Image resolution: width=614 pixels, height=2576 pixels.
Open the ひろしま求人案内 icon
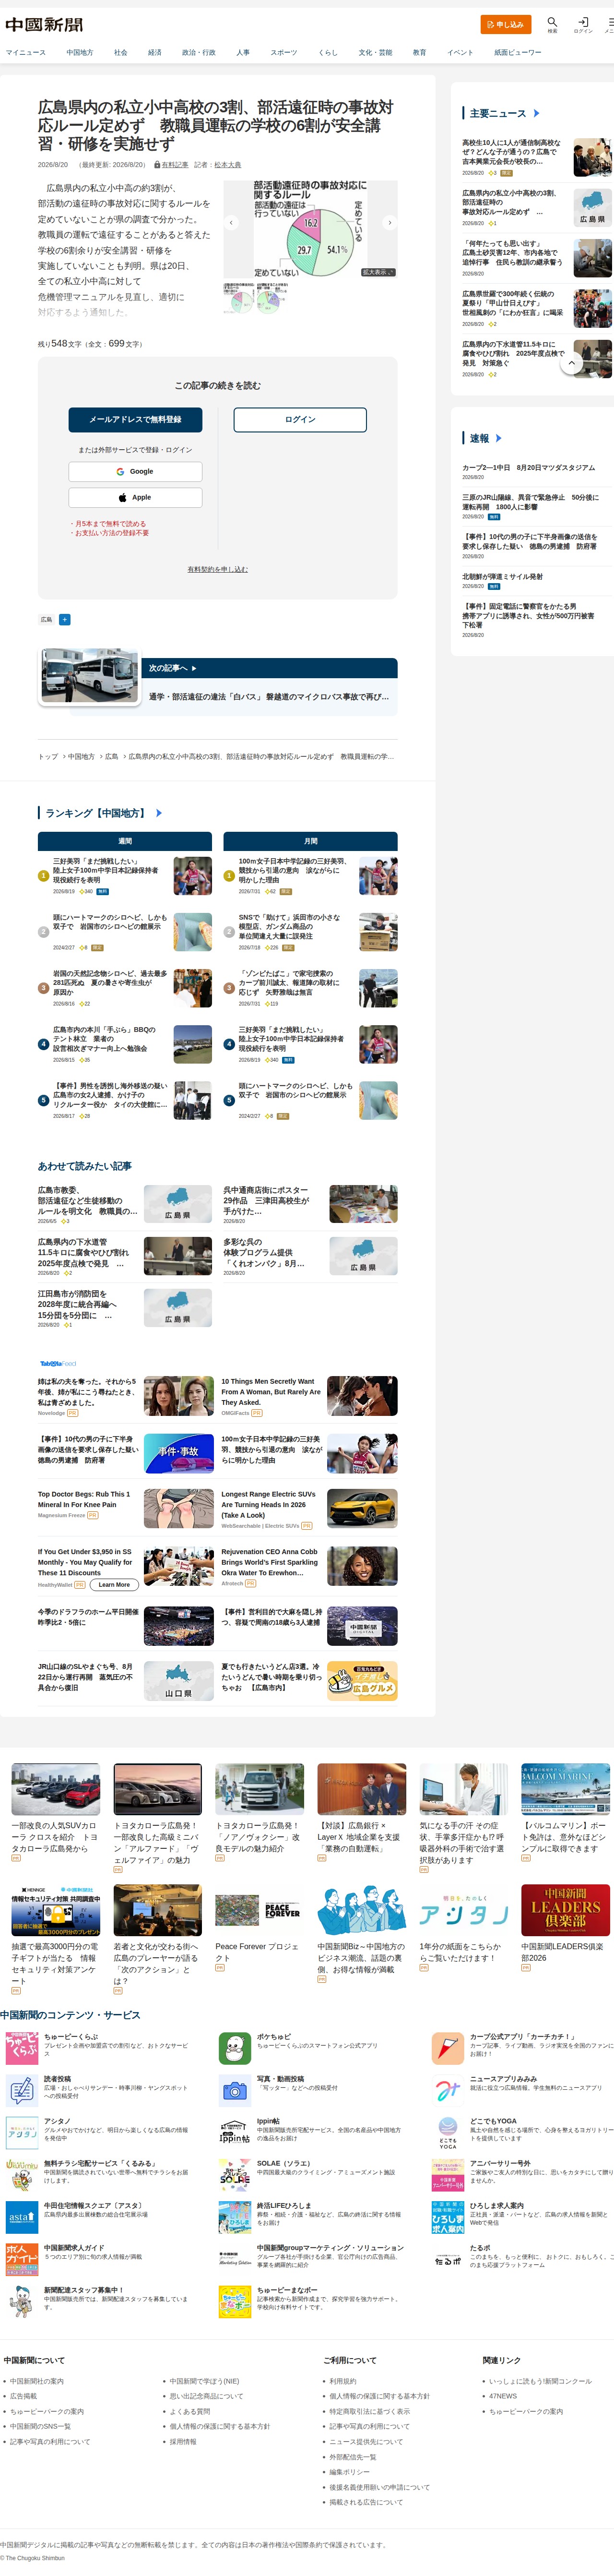(448, 2217)
